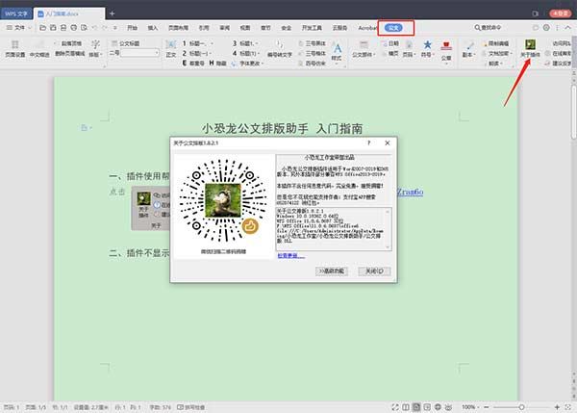Open the 排版 dropdown with 字 icon
This screenshot has height=413, width=577.
point(95,49)
